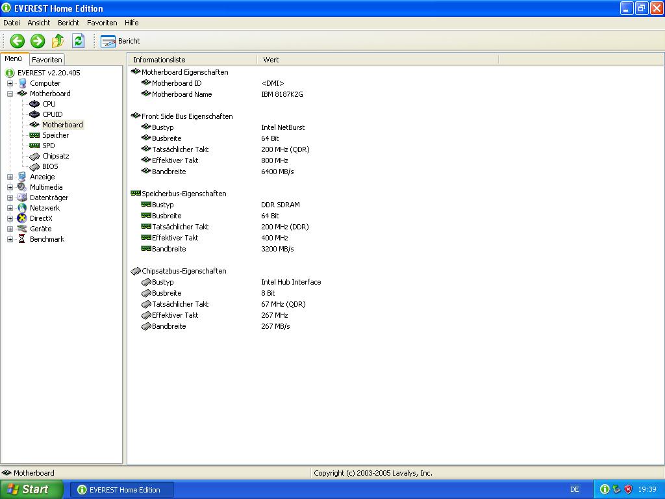This screenshot has width=665, height=499.
Task: Click the SPD memory module icon
Action: pos(34,146)
